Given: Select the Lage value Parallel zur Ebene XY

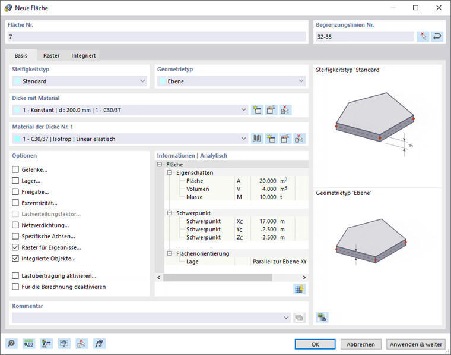Looking at the screenshot, I should 280,262.
